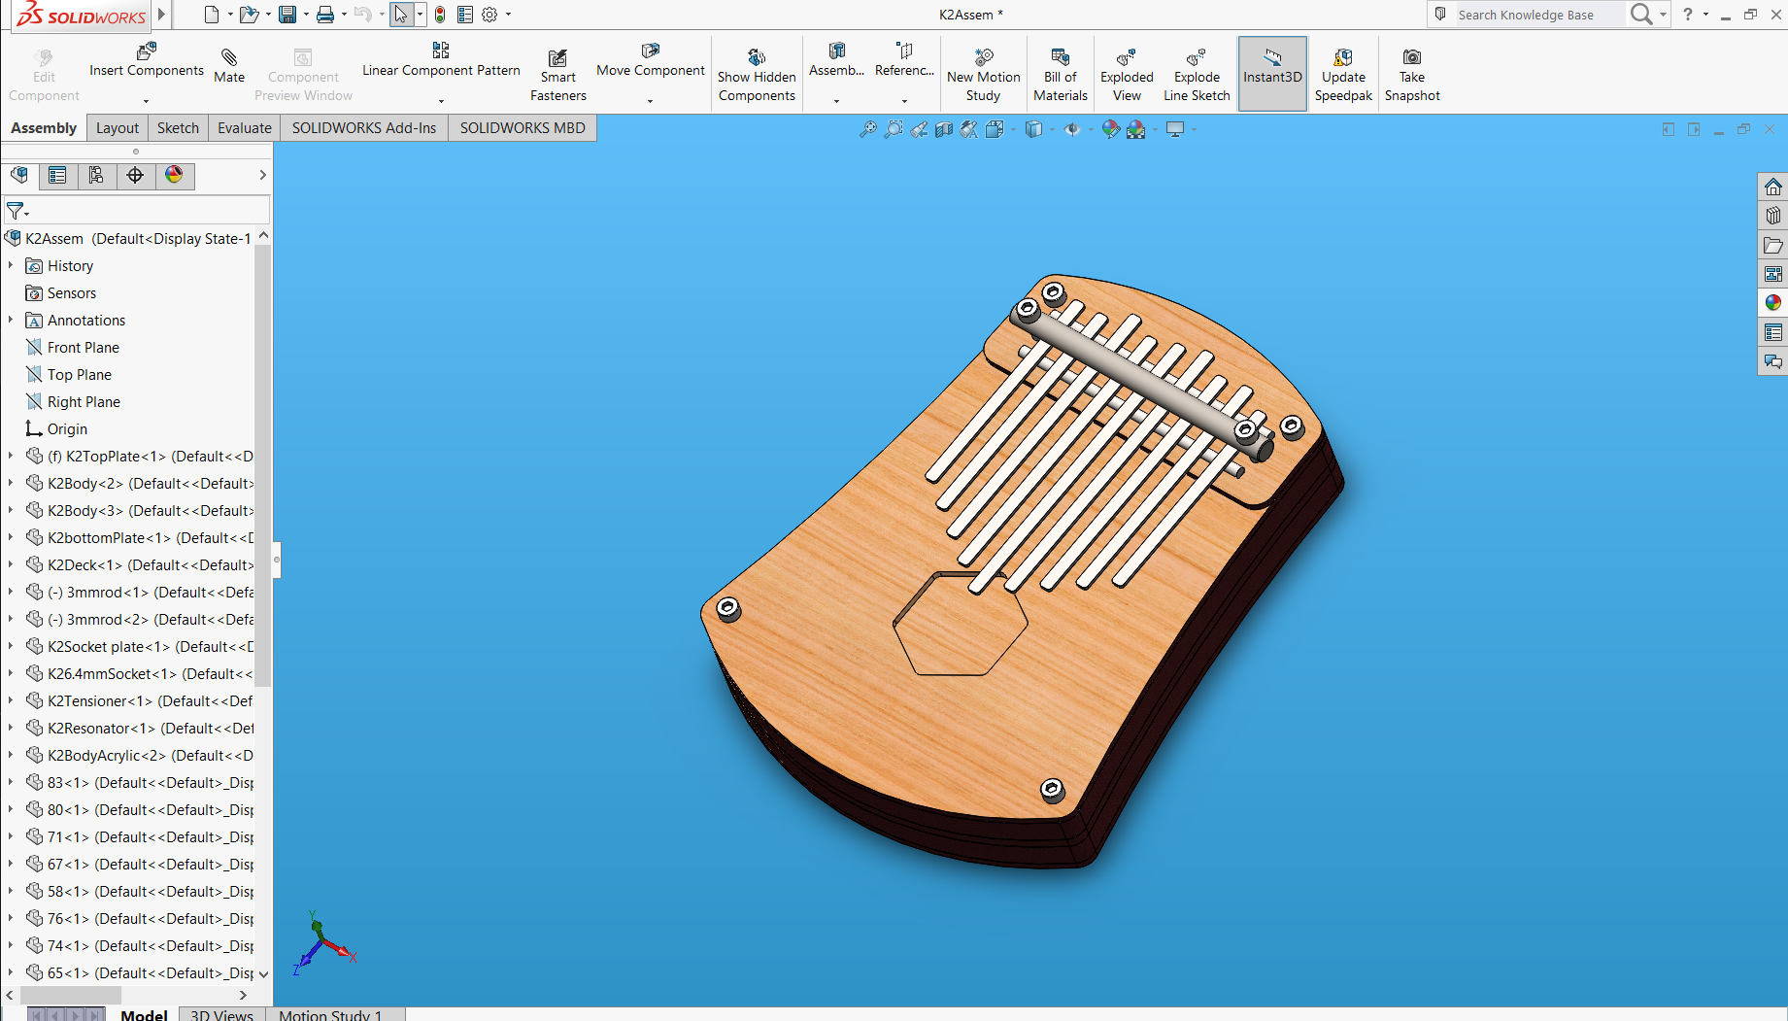The image size is (1788, 1021).
Task: Click the Explode Line Sketch button
Action: [x=1197, y=73]
